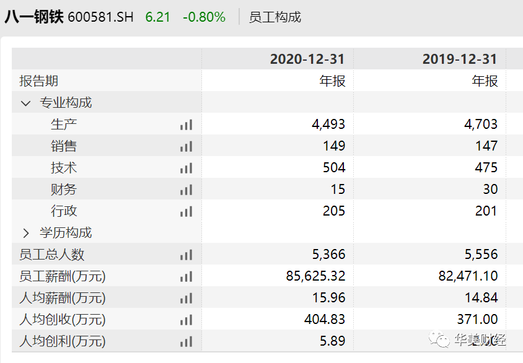The height and width of the screenshot is (363, 523).
Task: Select the 报告期 row label
Action: click(x=38, y=81)
